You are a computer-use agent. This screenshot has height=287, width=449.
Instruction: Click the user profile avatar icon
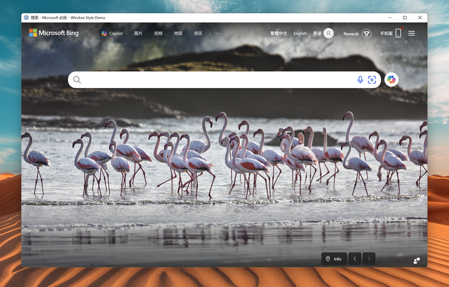tap(329, 34)
